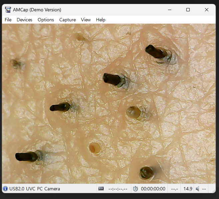Open the Options menu
Viewport: 219px width, 199px height.
[46, 20]
